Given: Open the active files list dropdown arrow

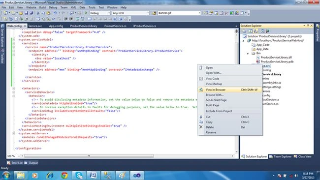Looking at the screenshot, I should [236, 26].
